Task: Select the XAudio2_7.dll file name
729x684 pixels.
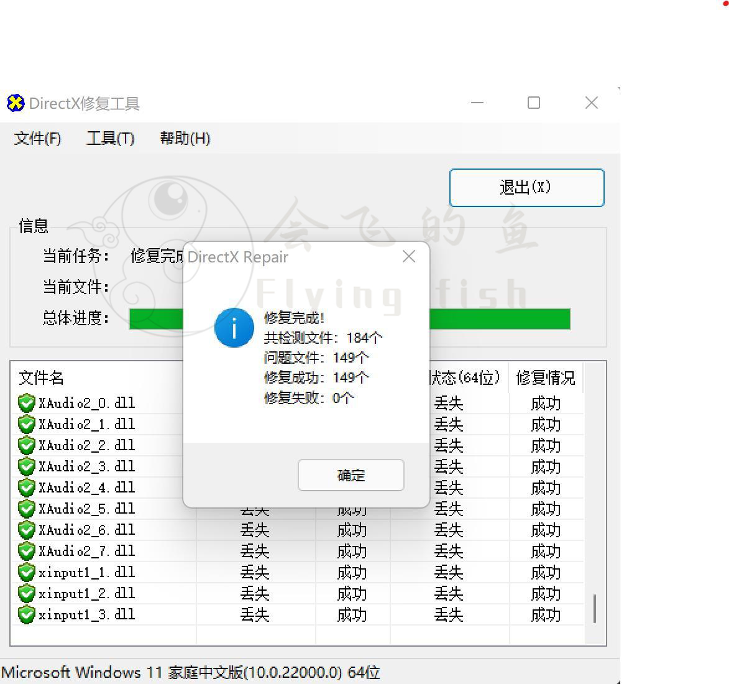Action: [87, 552]
